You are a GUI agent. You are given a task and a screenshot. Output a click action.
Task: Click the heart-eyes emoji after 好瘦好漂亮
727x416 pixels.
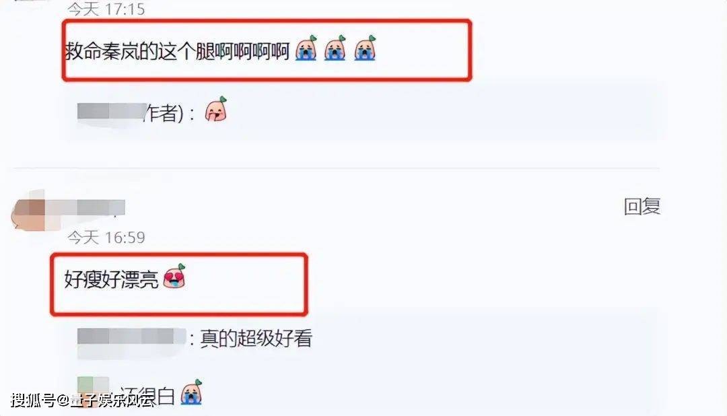click(174, 277)
